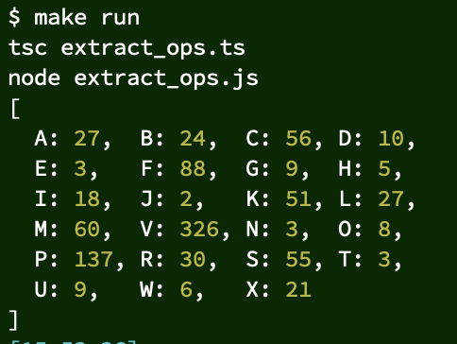This screenshot has width=457, height=344.
Task: Click the value 21 next to X:
Action: 298,289
